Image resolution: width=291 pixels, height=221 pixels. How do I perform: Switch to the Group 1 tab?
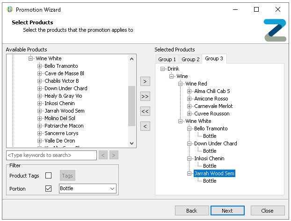(167, 59)
